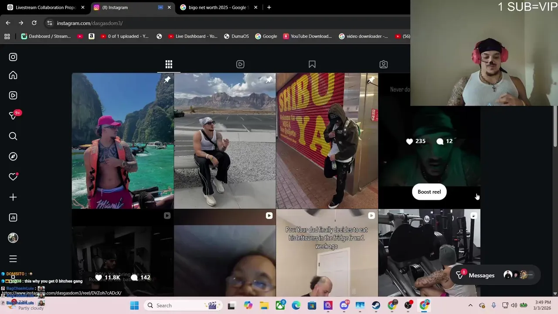Image resolution: width=558 pixels, height=314 pixels.
Task: Close the bigo net worth tab
Action: click(x=255, y=7)
